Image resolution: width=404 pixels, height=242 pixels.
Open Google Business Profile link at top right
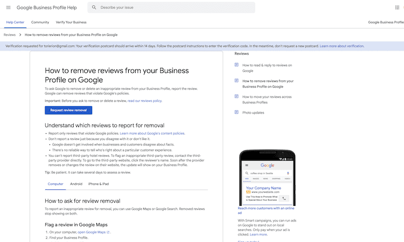point(386,23)
